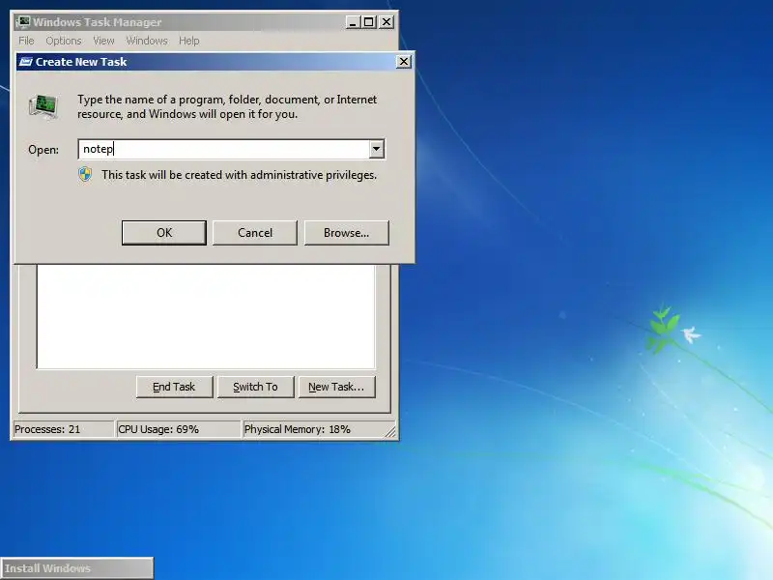The height and width of the screenshot is (580, 773).
Task: Click the UAC shield icon beside privileges text
Action: 85,175
